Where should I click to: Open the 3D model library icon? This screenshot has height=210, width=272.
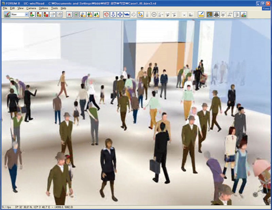(x=83, y=15)
